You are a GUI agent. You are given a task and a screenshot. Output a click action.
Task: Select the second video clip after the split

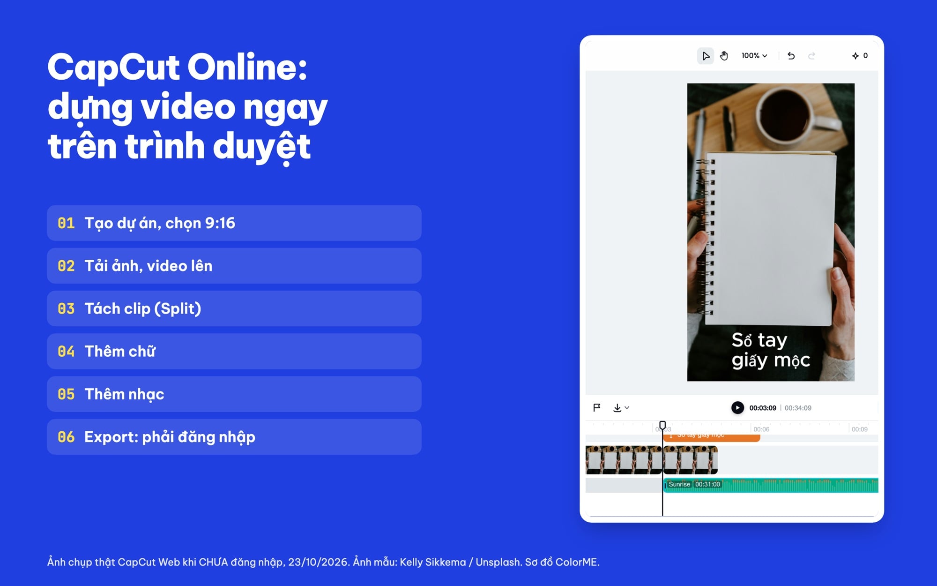click(x=690, y=460)
